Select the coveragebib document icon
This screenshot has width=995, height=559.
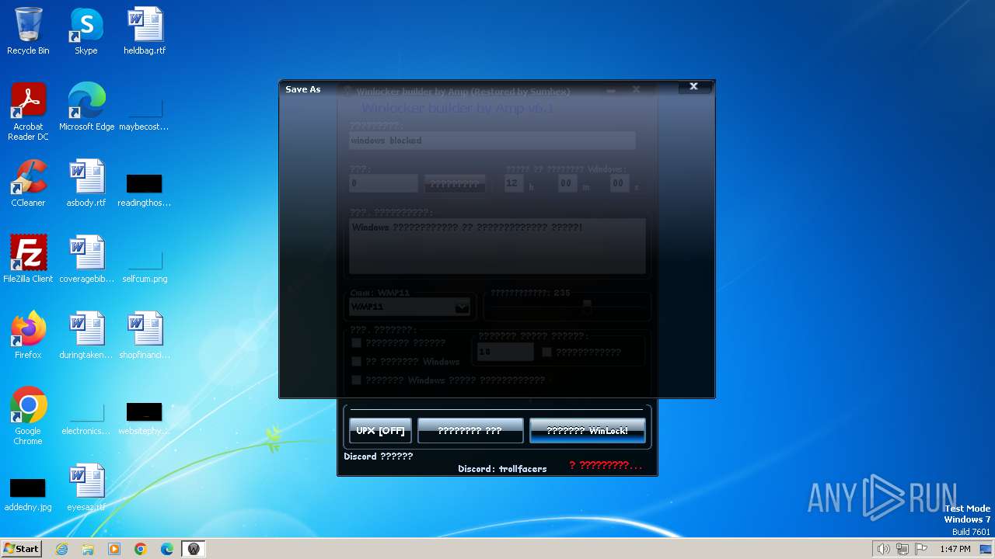86,259
